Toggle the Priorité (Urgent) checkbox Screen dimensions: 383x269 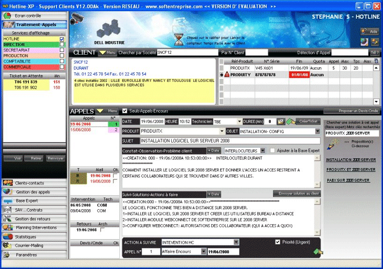[278, 242]
